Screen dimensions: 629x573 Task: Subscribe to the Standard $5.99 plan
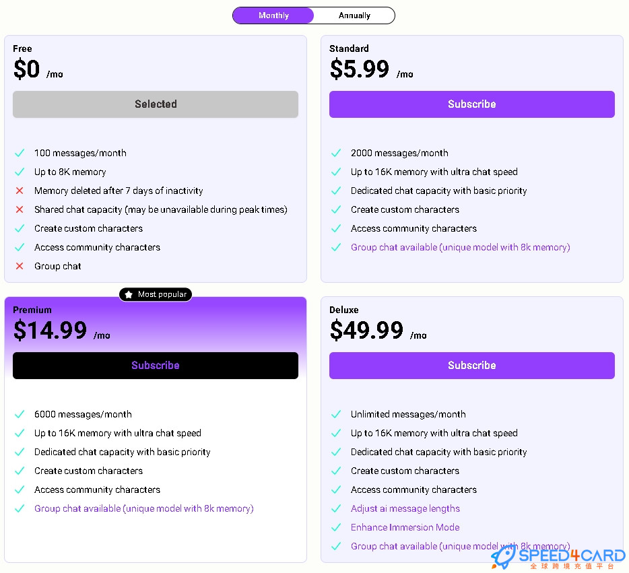[471, 104]
